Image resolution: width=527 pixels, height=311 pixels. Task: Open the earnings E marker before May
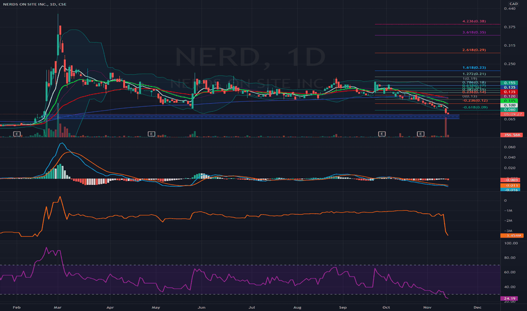(151, 134)
